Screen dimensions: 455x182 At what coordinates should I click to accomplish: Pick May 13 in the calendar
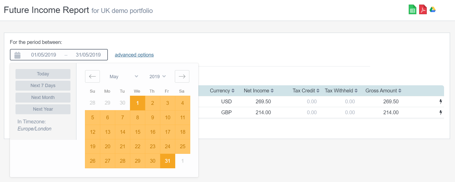coord(108,132)
